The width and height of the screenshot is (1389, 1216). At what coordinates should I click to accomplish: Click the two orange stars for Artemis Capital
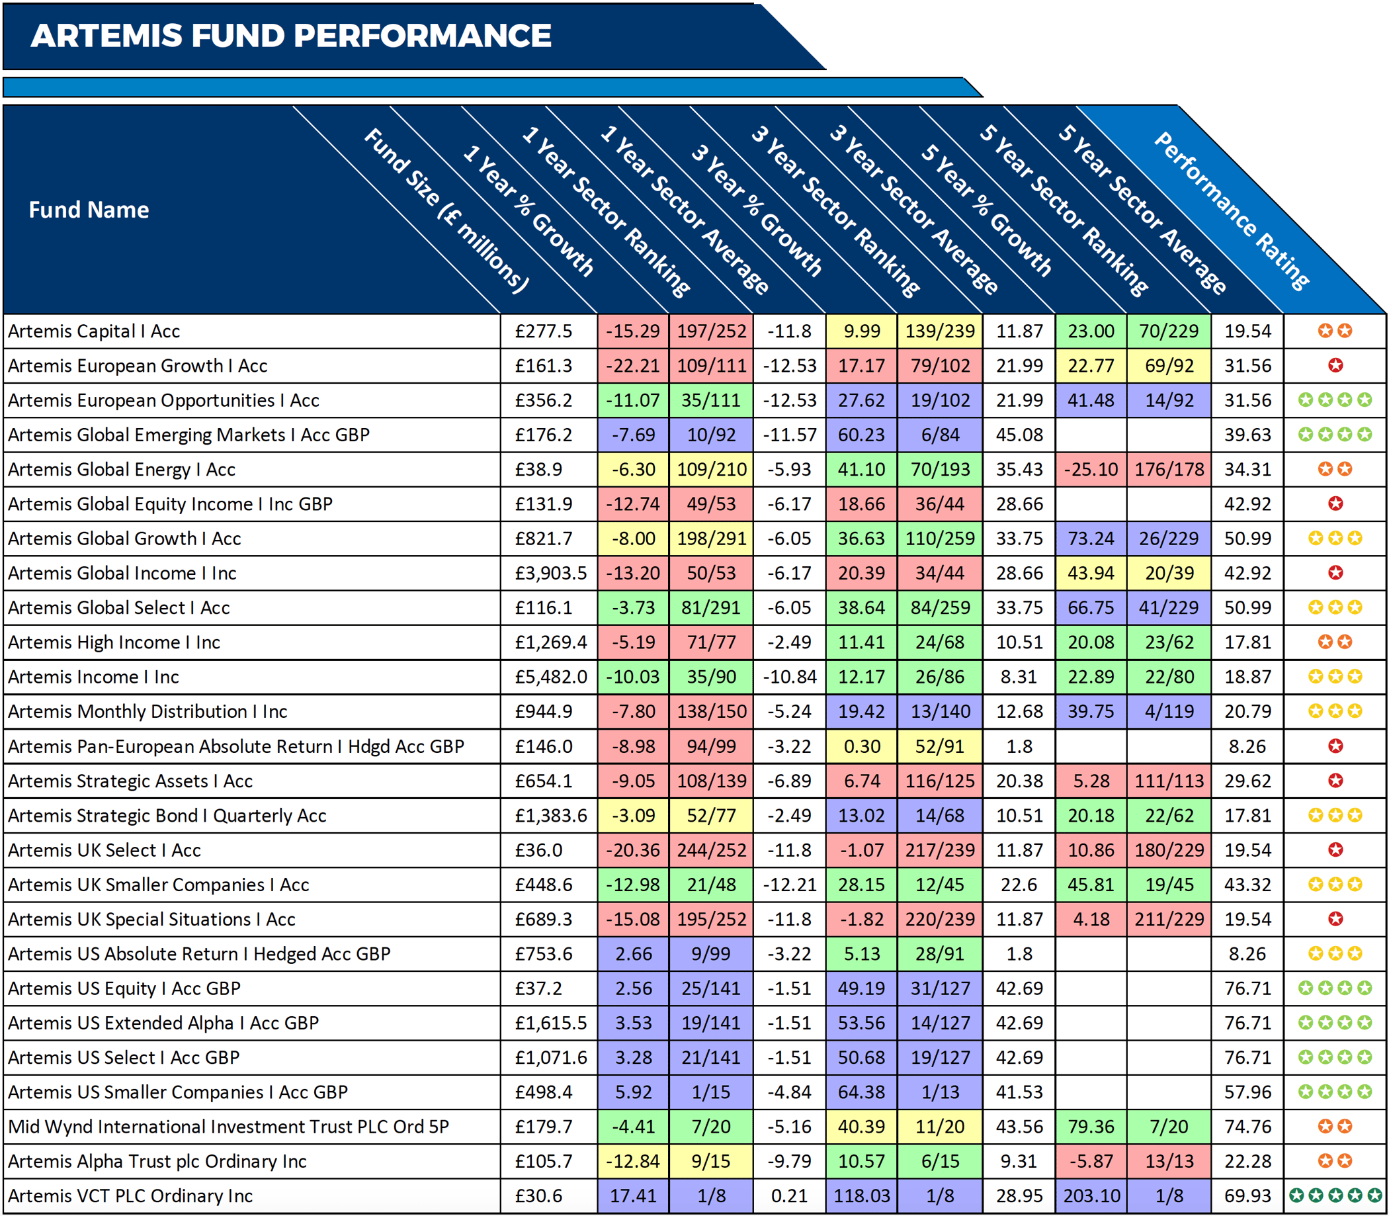(x=1335, y=331)
